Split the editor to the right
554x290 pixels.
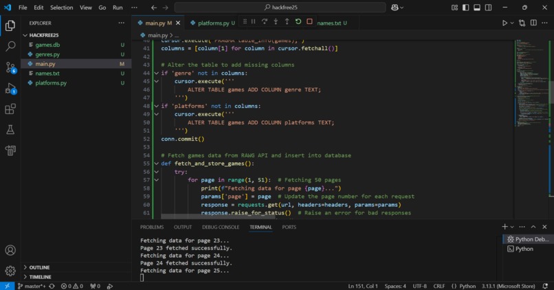pos(533,23)
